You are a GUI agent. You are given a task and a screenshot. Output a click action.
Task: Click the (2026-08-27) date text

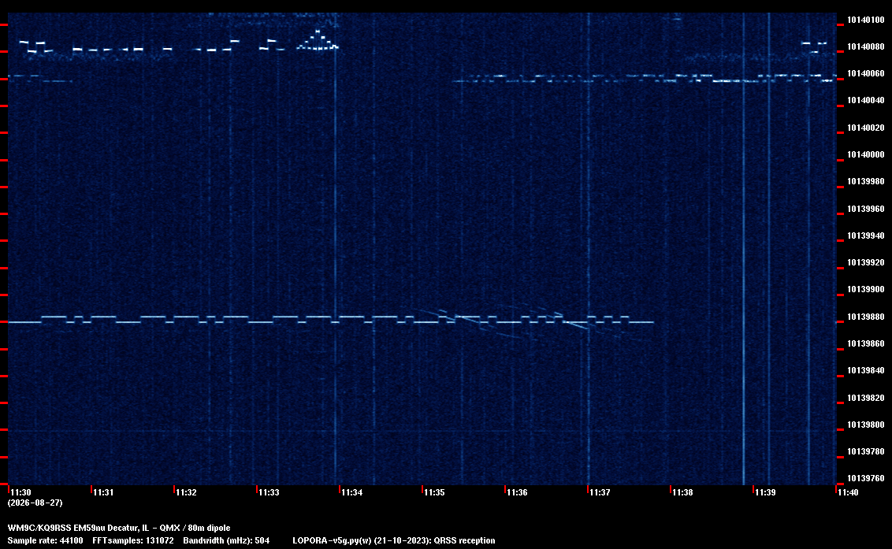pyautogui.click(x=35, y=503)
